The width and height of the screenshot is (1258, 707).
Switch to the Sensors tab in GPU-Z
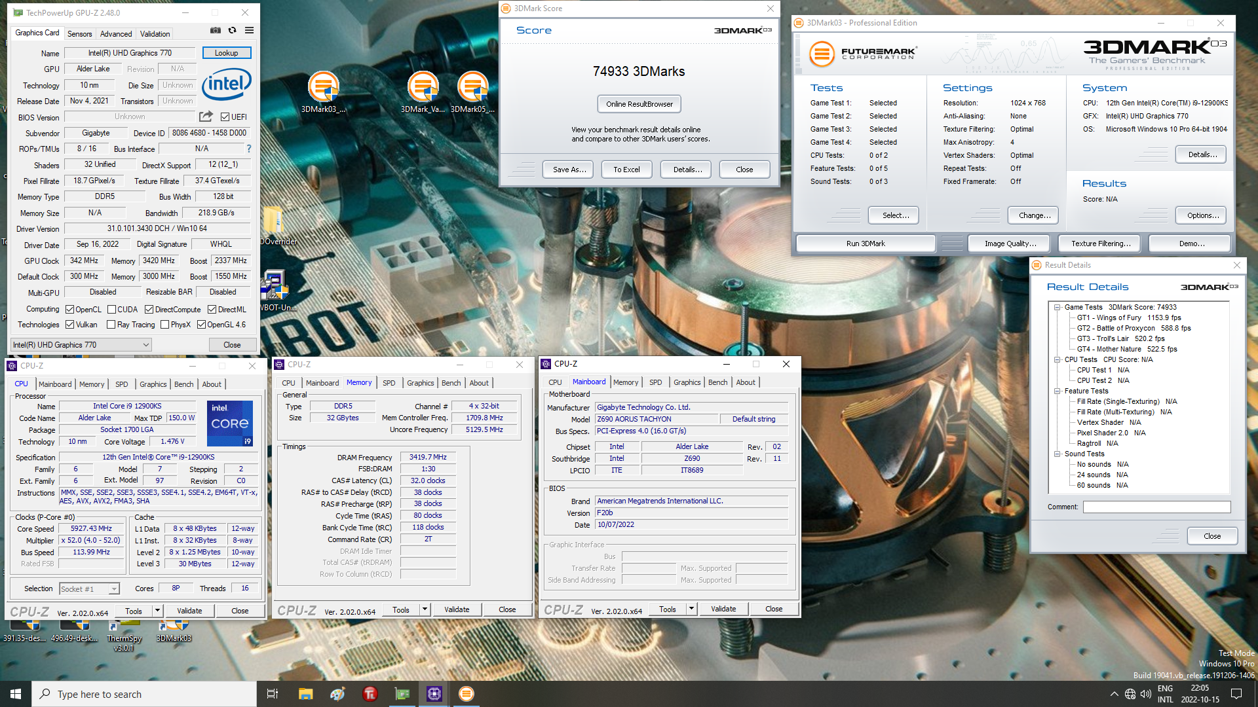point(79,34)
